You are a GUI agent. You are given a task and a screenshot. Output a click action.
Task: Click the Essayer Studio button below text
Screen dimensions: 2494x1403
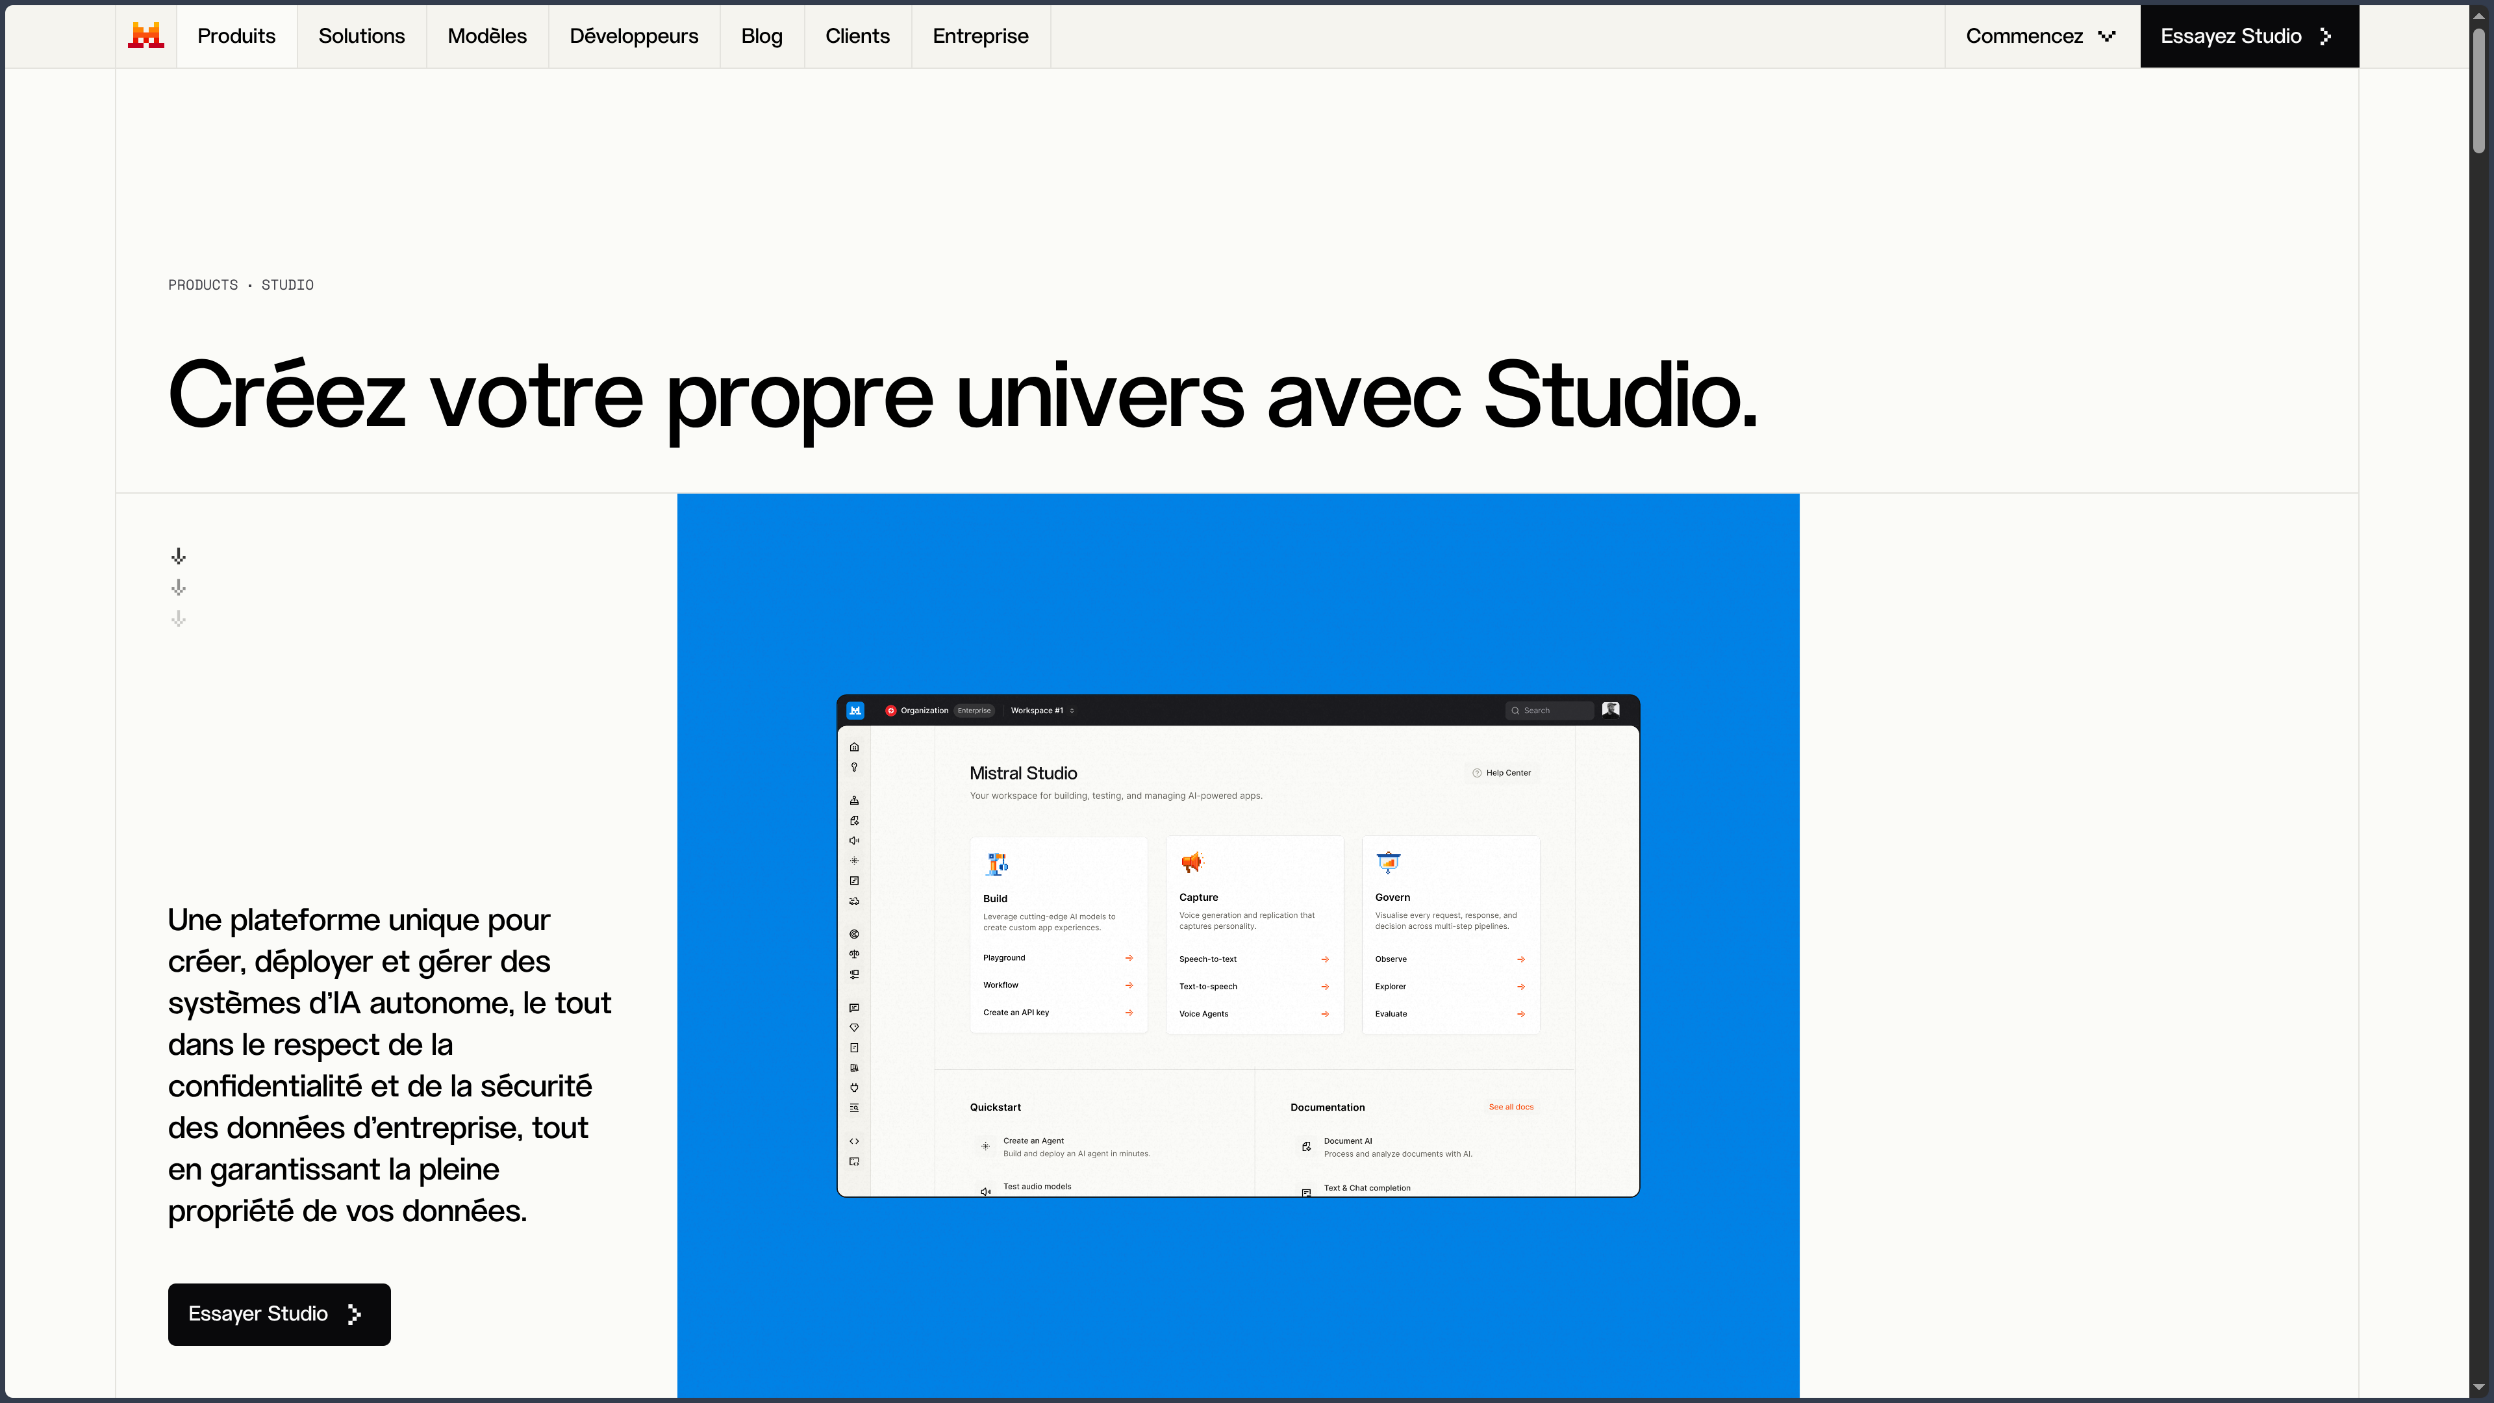279,1314
